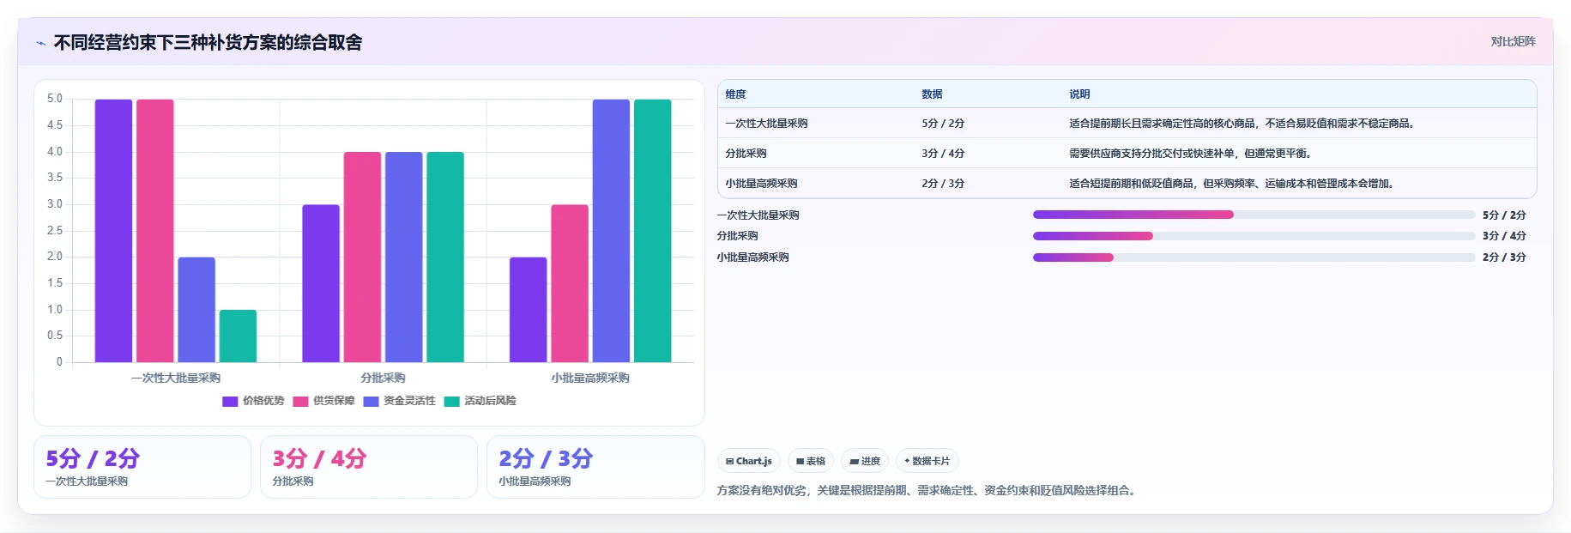The height and width of the screenshot is (533, 1571).
Task: Click the teal 活动后风险 bar for 小批量高频采购
Action: 652,231
